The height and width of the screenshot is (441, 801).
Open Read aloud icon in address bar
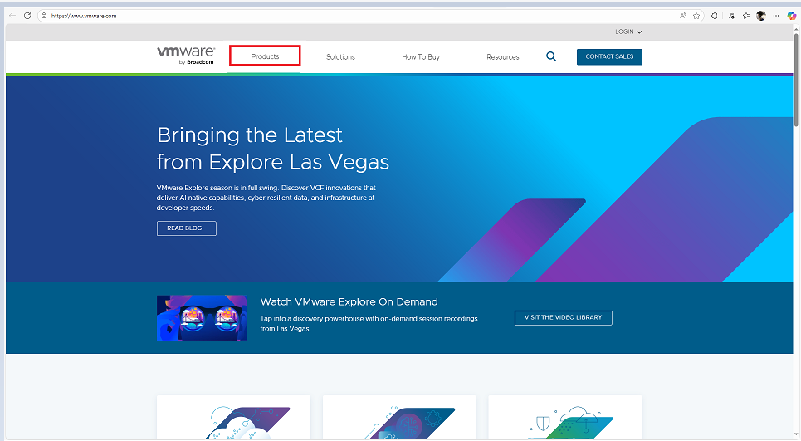pos(683,16)
